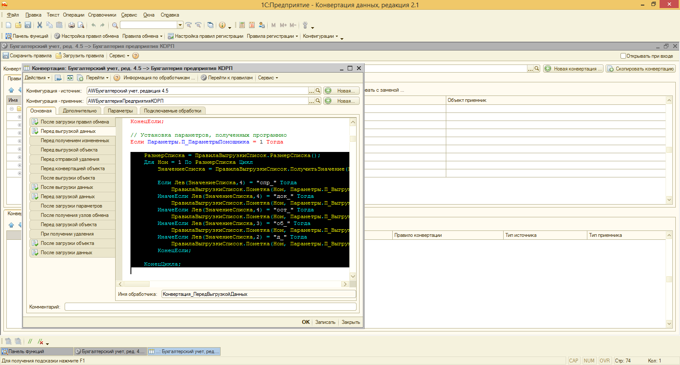Viewport: 680px width, 365px height.
Task: Click the magnifier beside the Конфигурация-источник field
Action: (x=318, y=90)
